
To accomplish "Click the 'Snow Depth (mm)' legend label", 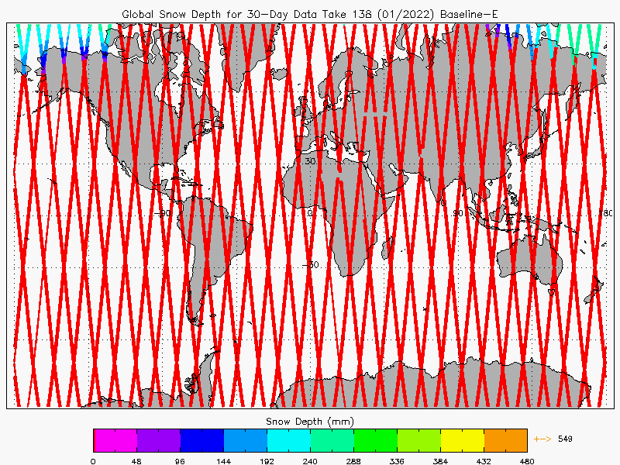I will point(310,421).
